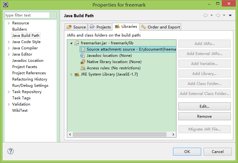Screen dimensions: 238x163
Task: Select Project Facets in tree
Action: point(25,67)
